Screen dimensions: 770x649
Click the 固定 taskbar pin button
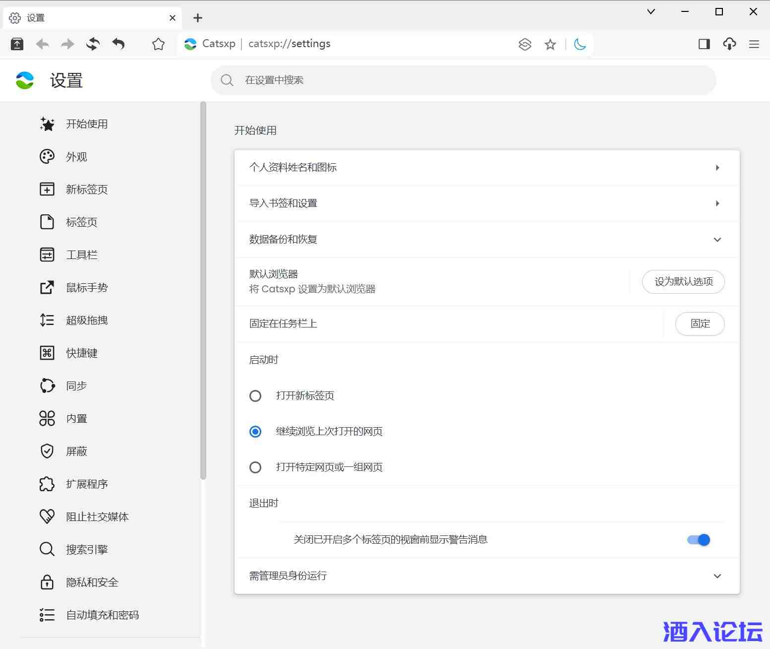click(700, 324)
